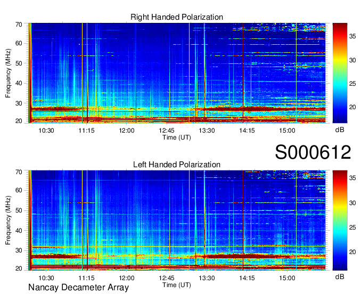Click the bottom plot 'Time (UT)' axis label
This screenshot has width=362, height=294.
pyautogui.click(x=177, y=285)
